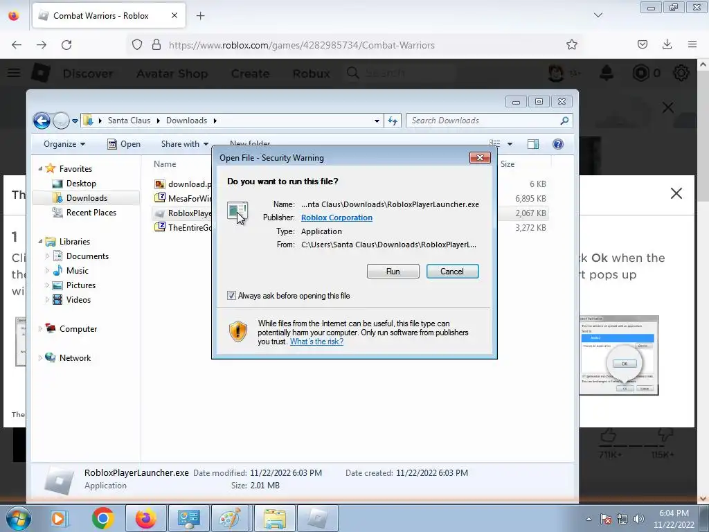This screenshot has height=532, width=709.
Task: Sort files by the Name column
Action: 165,163
